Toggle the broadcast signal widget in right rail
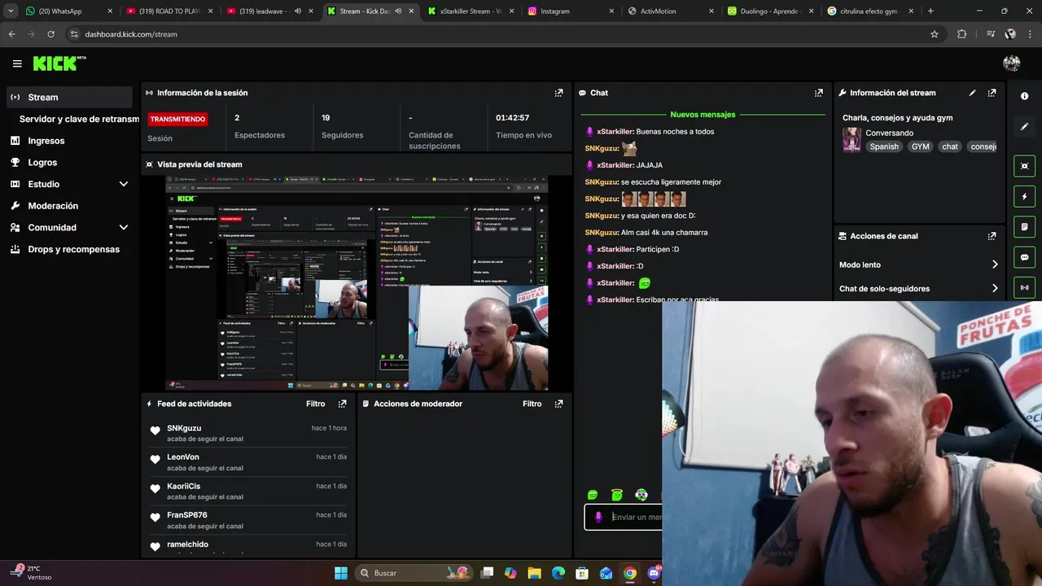The width and height of the screenshot is (1042, 586). point(1024,287)
